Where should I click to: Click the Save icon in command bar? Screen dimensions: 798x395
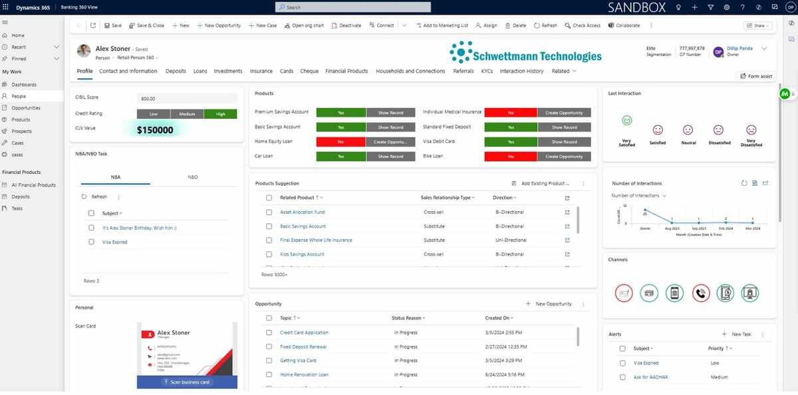[107, 26]
